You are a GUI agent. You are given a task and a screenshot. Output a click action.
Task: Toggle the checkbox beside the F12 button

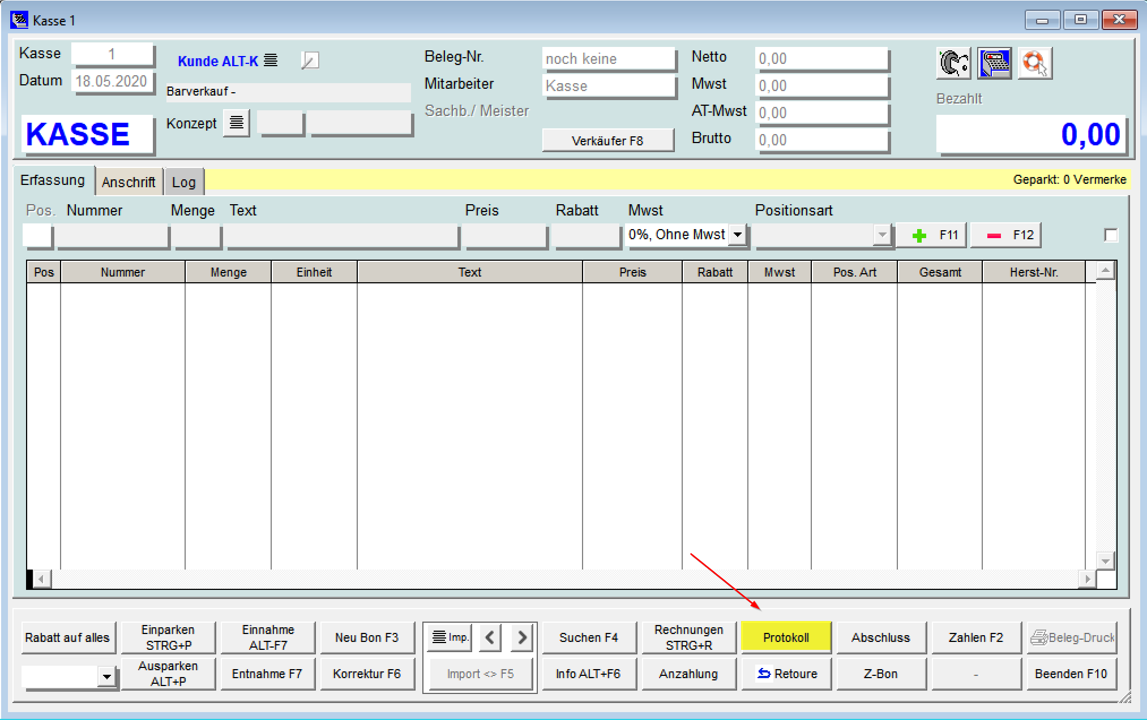[1111, 235]
